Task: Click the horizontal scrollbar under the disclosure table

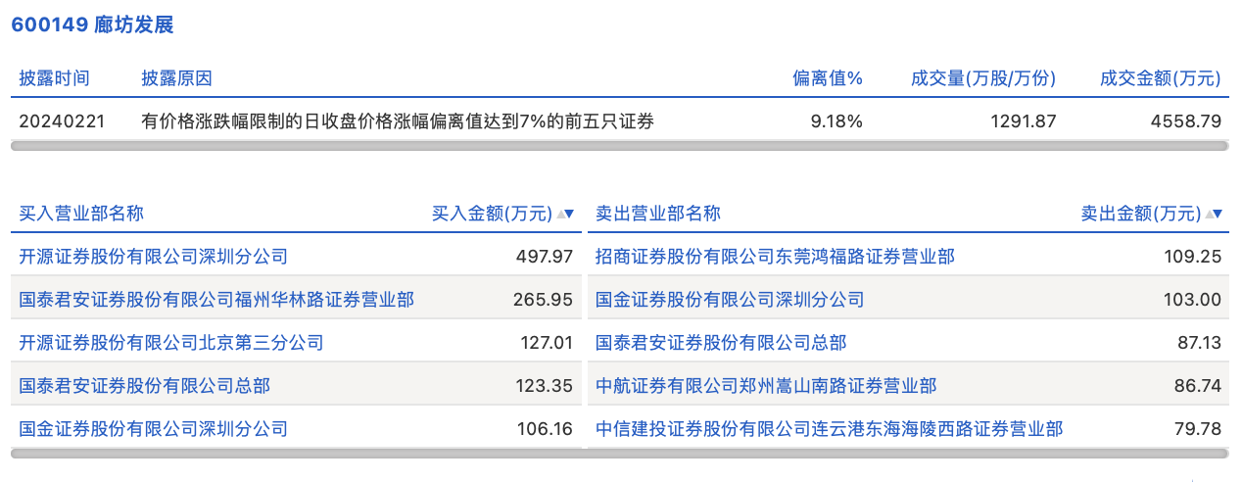Action: point(619,146)
